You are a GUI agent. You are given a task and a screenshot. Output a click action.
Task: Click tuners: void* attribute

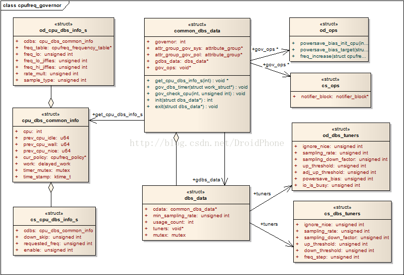[168, 229]
